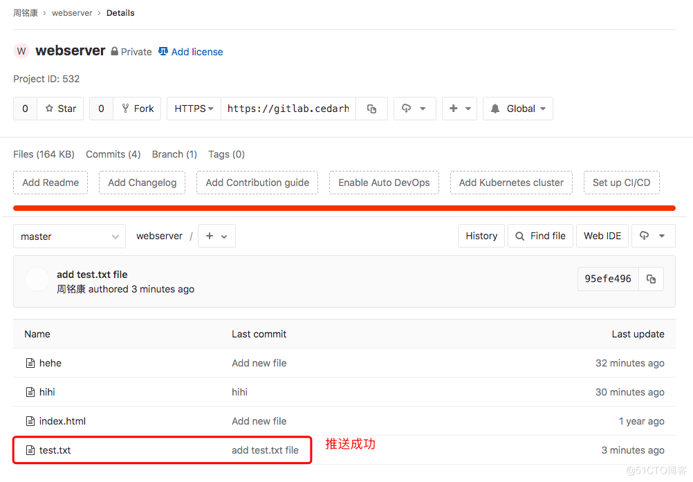Image resolution: width=693 pixels, height=482 pixels.
Task: Click the Set up CI/CD button
Action: point(621,183)
